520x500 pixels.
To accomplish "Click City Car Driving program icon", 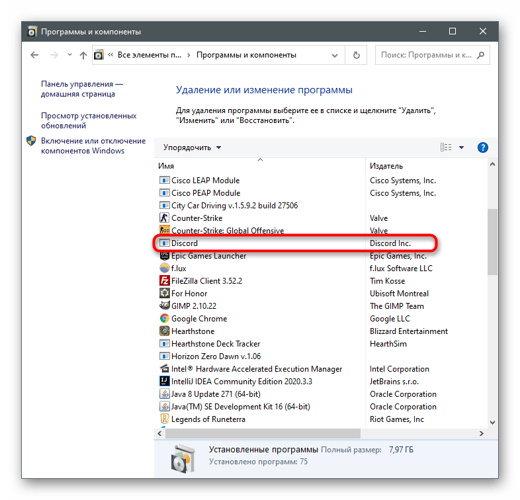I will [x=165, y=205].
